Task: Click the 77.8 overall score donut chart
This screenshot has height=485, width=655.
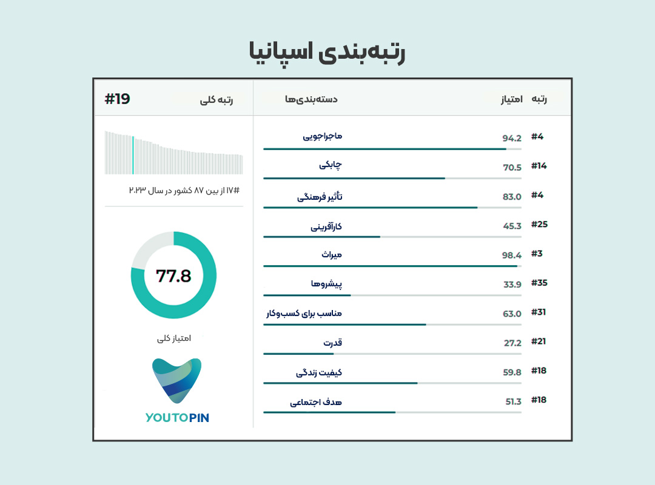Action: point(174,275)
